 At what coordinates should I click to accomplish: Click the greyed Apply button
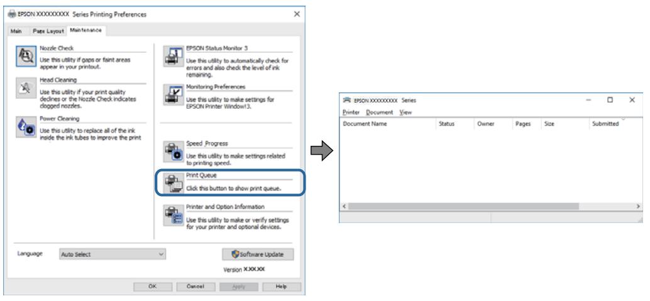click(238, 287)
